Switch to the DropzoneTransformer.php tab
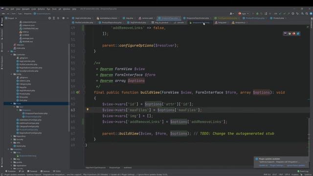 tap(196, 18)
